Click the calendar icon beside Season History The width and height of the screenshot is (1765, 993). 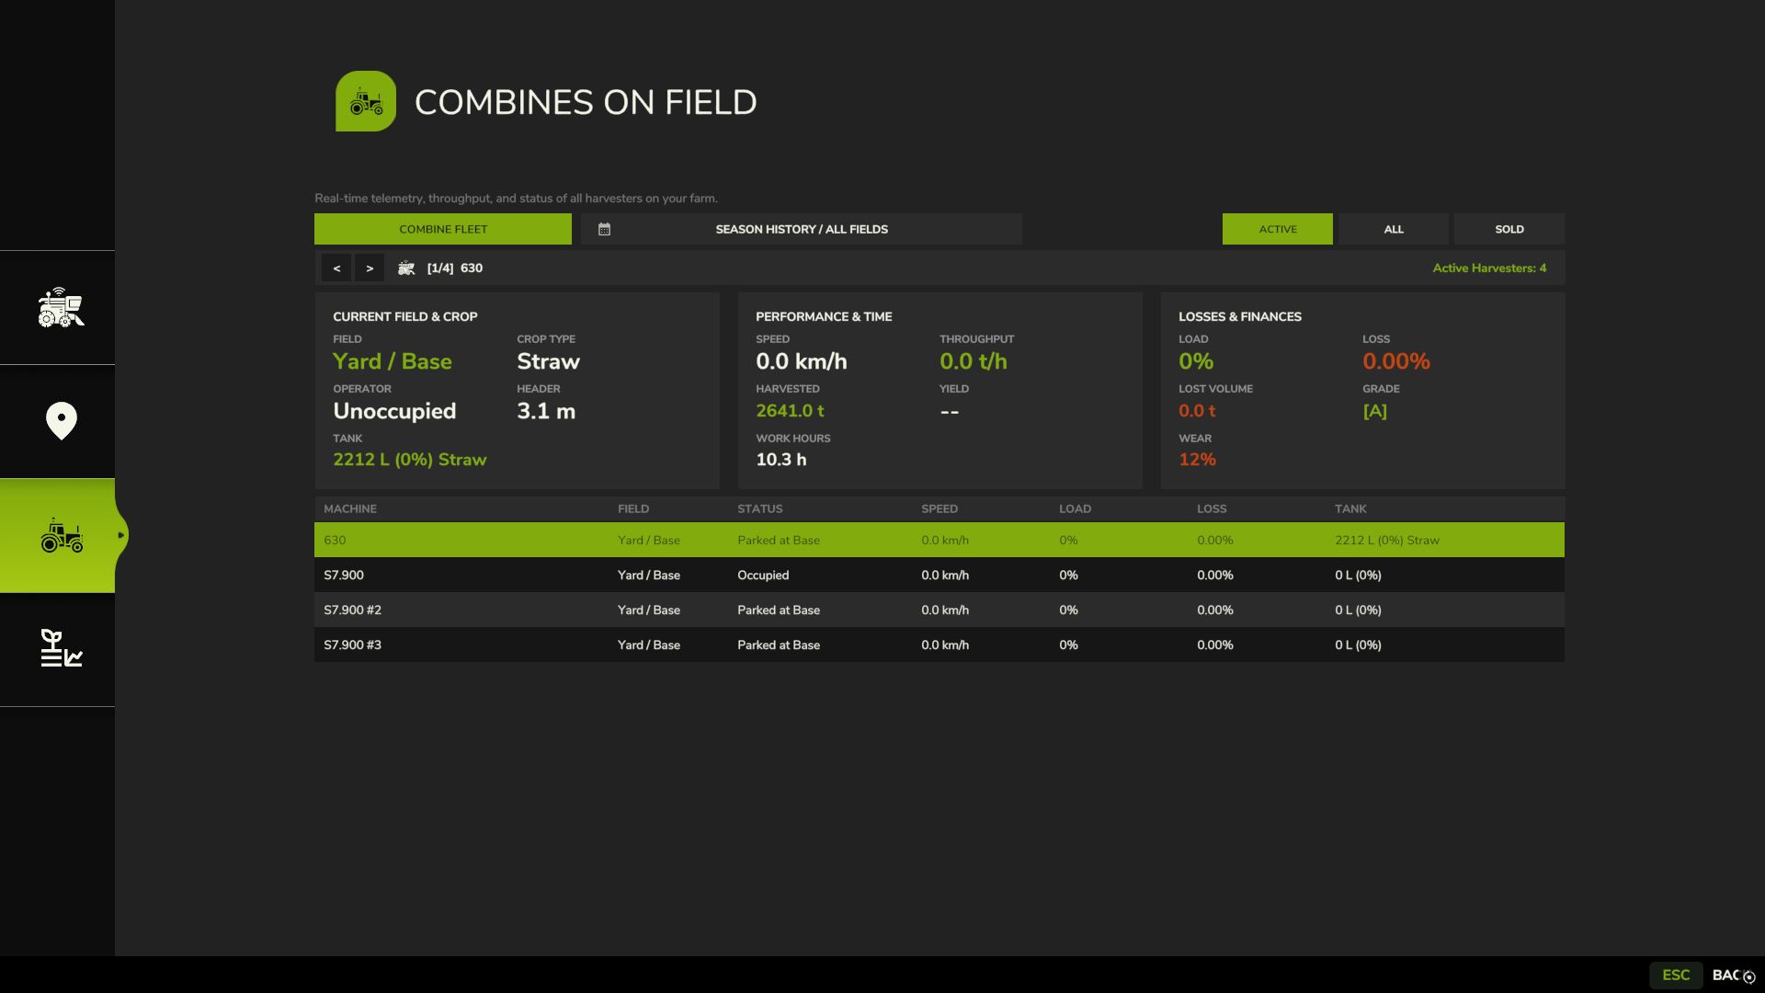pos(604,229)
